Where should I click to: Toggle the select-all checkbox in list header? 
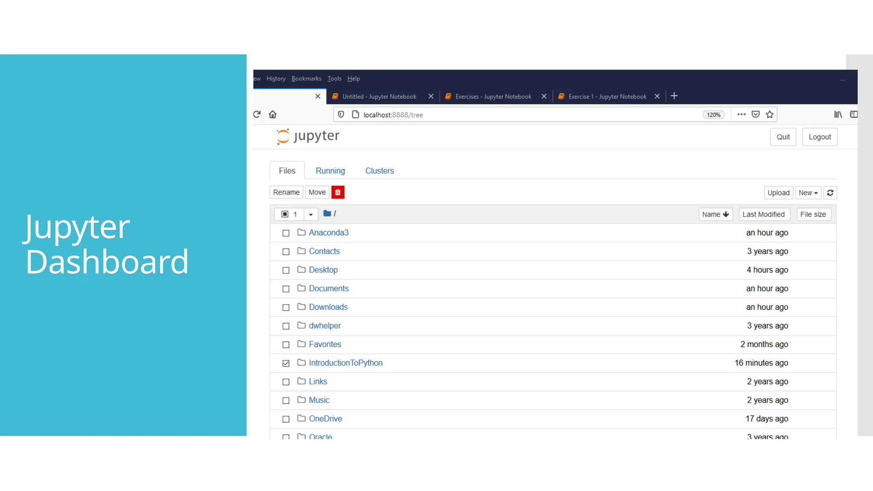tap(285, 214)
